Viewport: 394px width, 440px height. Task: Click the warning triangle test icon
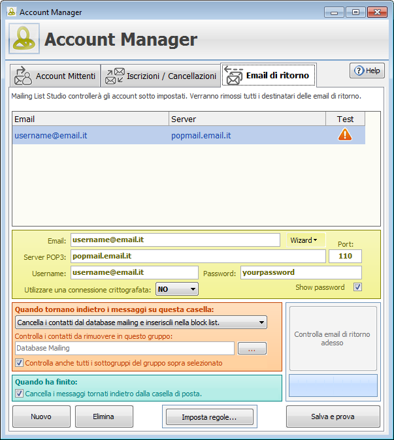pyautogui.click(x=344, y=135)
